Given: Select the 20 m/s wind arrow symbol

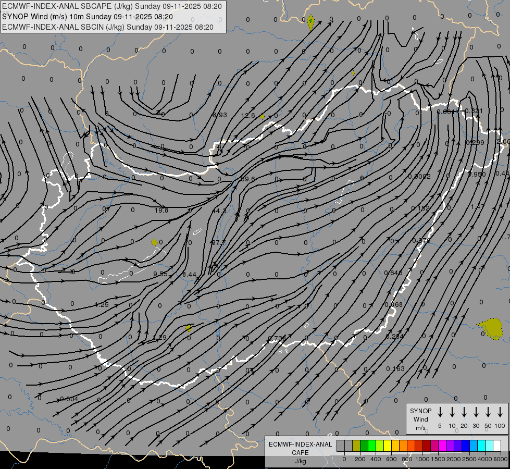Looking at the screenshot, I should pyautogui.click(x=464, y=412).
